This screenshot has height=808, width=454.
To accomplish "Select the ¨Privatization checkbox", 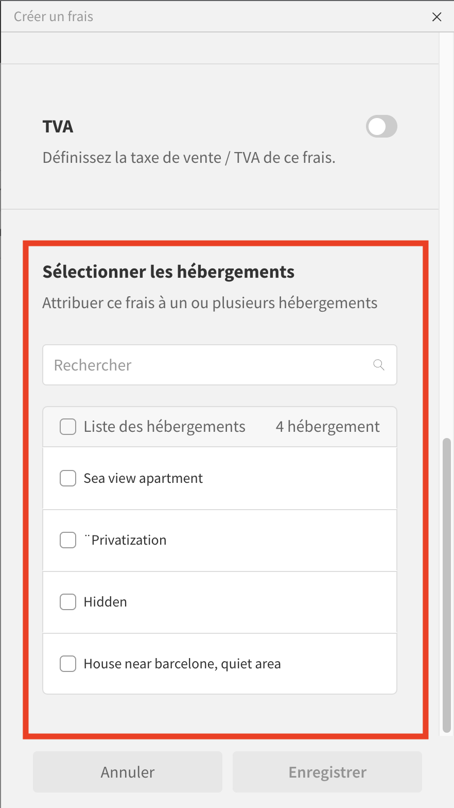I will click(x=68, y=540).
